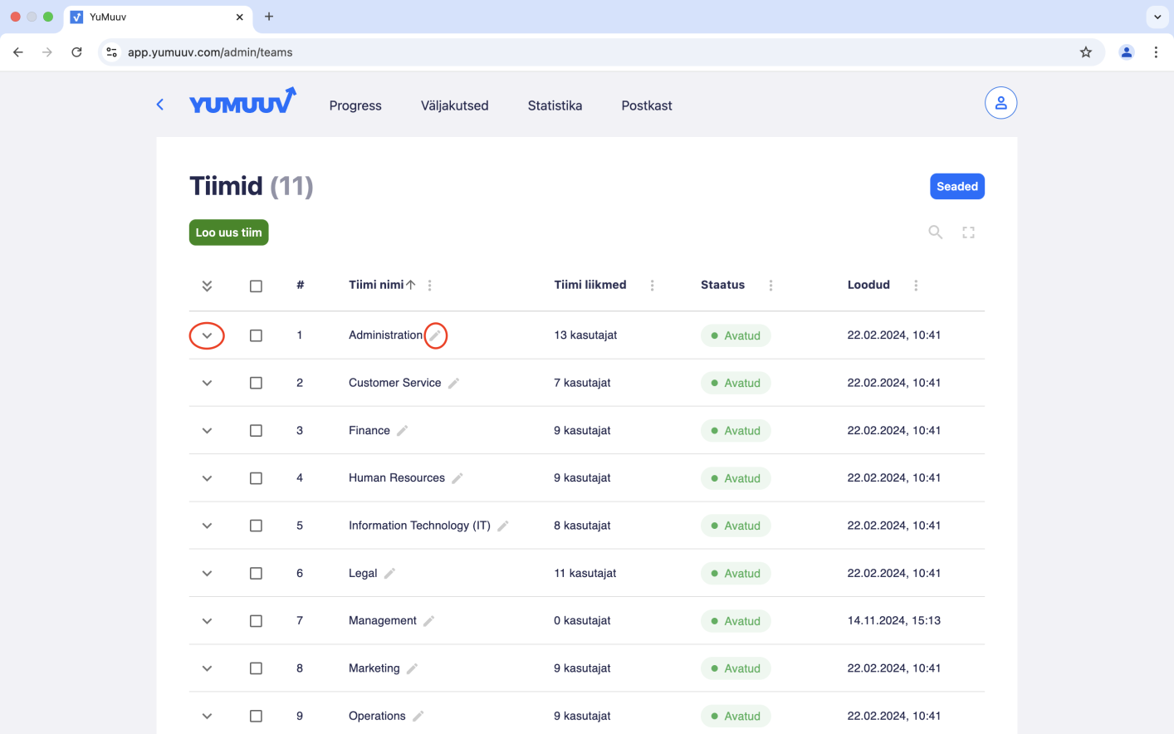Viewport: 1174px width, 734px height.
Task: Open Loodud column options menu
Action: [916, 286]
